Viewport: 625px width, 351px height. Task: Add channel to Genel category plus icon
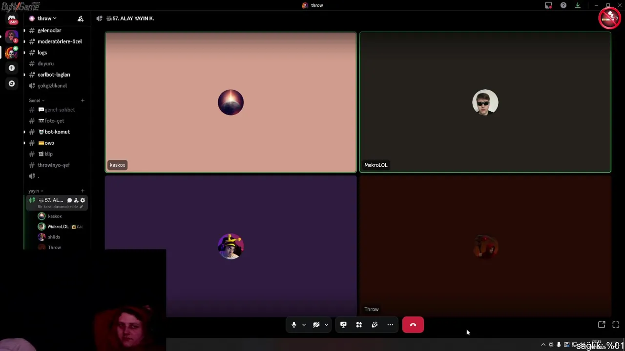[x=83, y=100]
